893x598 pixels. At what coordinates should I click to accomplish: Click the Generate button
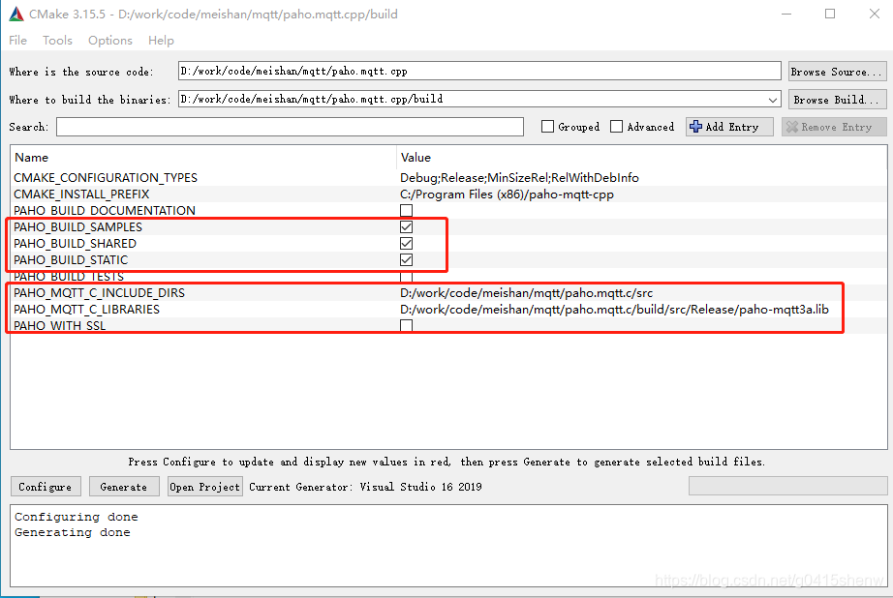coord(124,487)
